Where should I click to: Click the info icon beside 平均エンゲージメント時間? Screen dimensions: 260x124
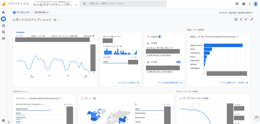coord(76,36)
